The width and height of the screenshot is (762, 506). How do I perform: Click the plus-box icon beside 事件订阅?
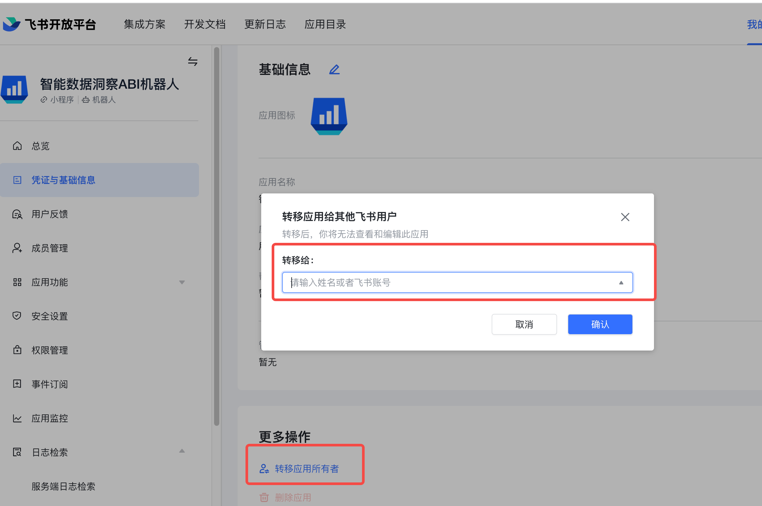click(17, 384)
